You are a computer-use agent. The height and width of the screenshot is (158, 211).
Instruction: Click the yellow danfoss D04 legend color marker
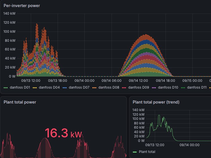(x=35, y=88)
